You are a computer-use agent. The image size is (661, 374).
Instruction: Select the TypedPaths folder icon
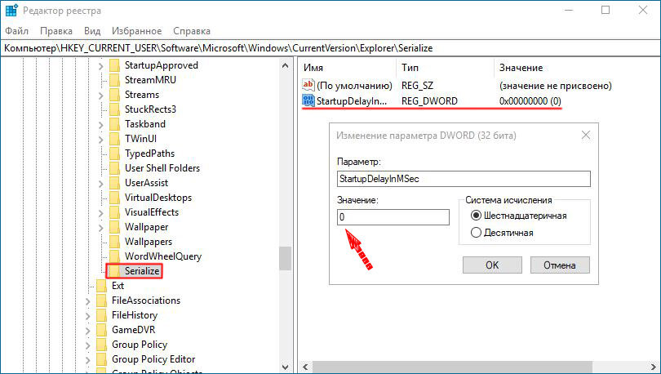coord(114,154)
